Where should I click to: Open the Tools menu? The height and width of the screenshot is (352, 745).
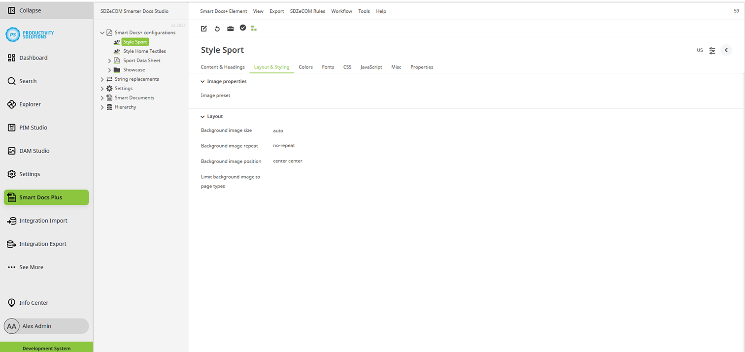(x=364, y=11)
